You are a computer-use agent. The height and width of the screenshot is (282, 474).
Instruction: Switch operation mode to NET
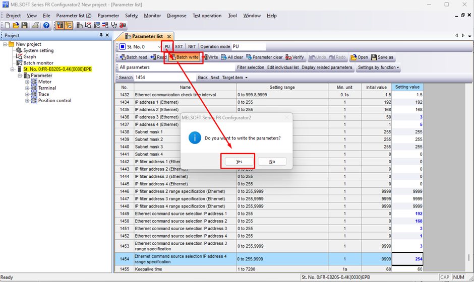coord(192,46)
